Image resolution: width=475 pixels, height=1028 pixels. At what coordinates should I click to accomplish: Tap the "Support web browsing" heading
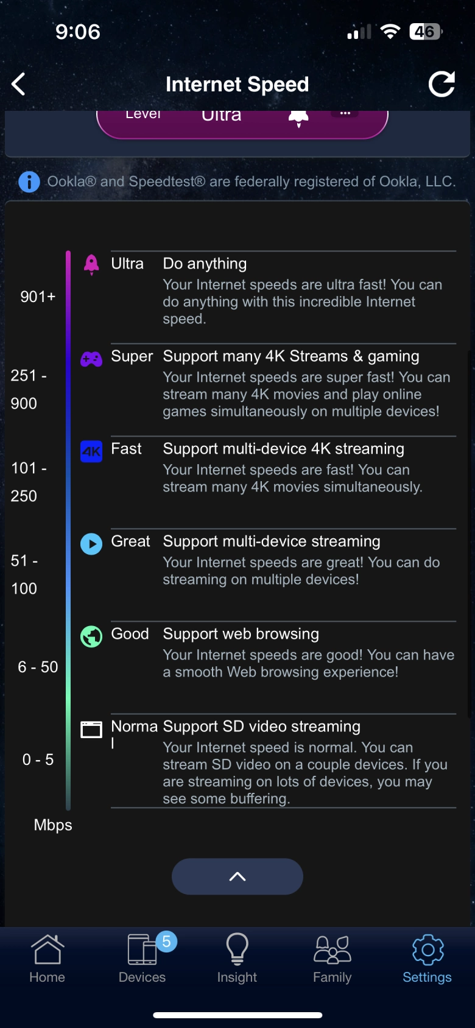click(x=241, y=634)
